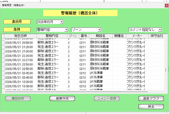
Task: Open the コメント指定なし dropdown
Action: click(160, 30)
